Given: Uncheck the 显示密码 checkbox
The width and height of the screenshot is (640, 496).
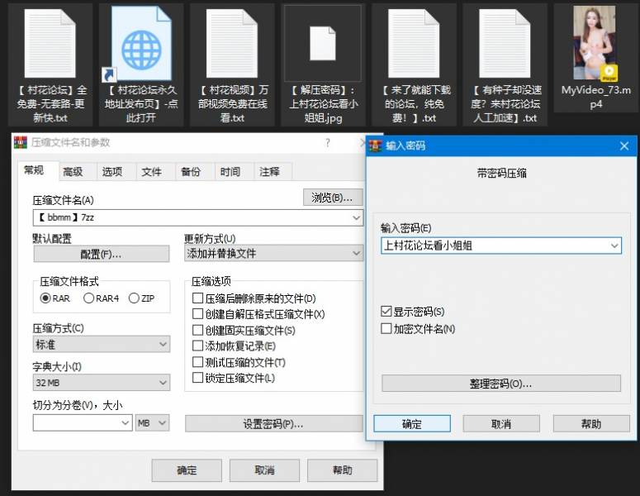Looking at the screenshot, I should [x=386, y=312].
